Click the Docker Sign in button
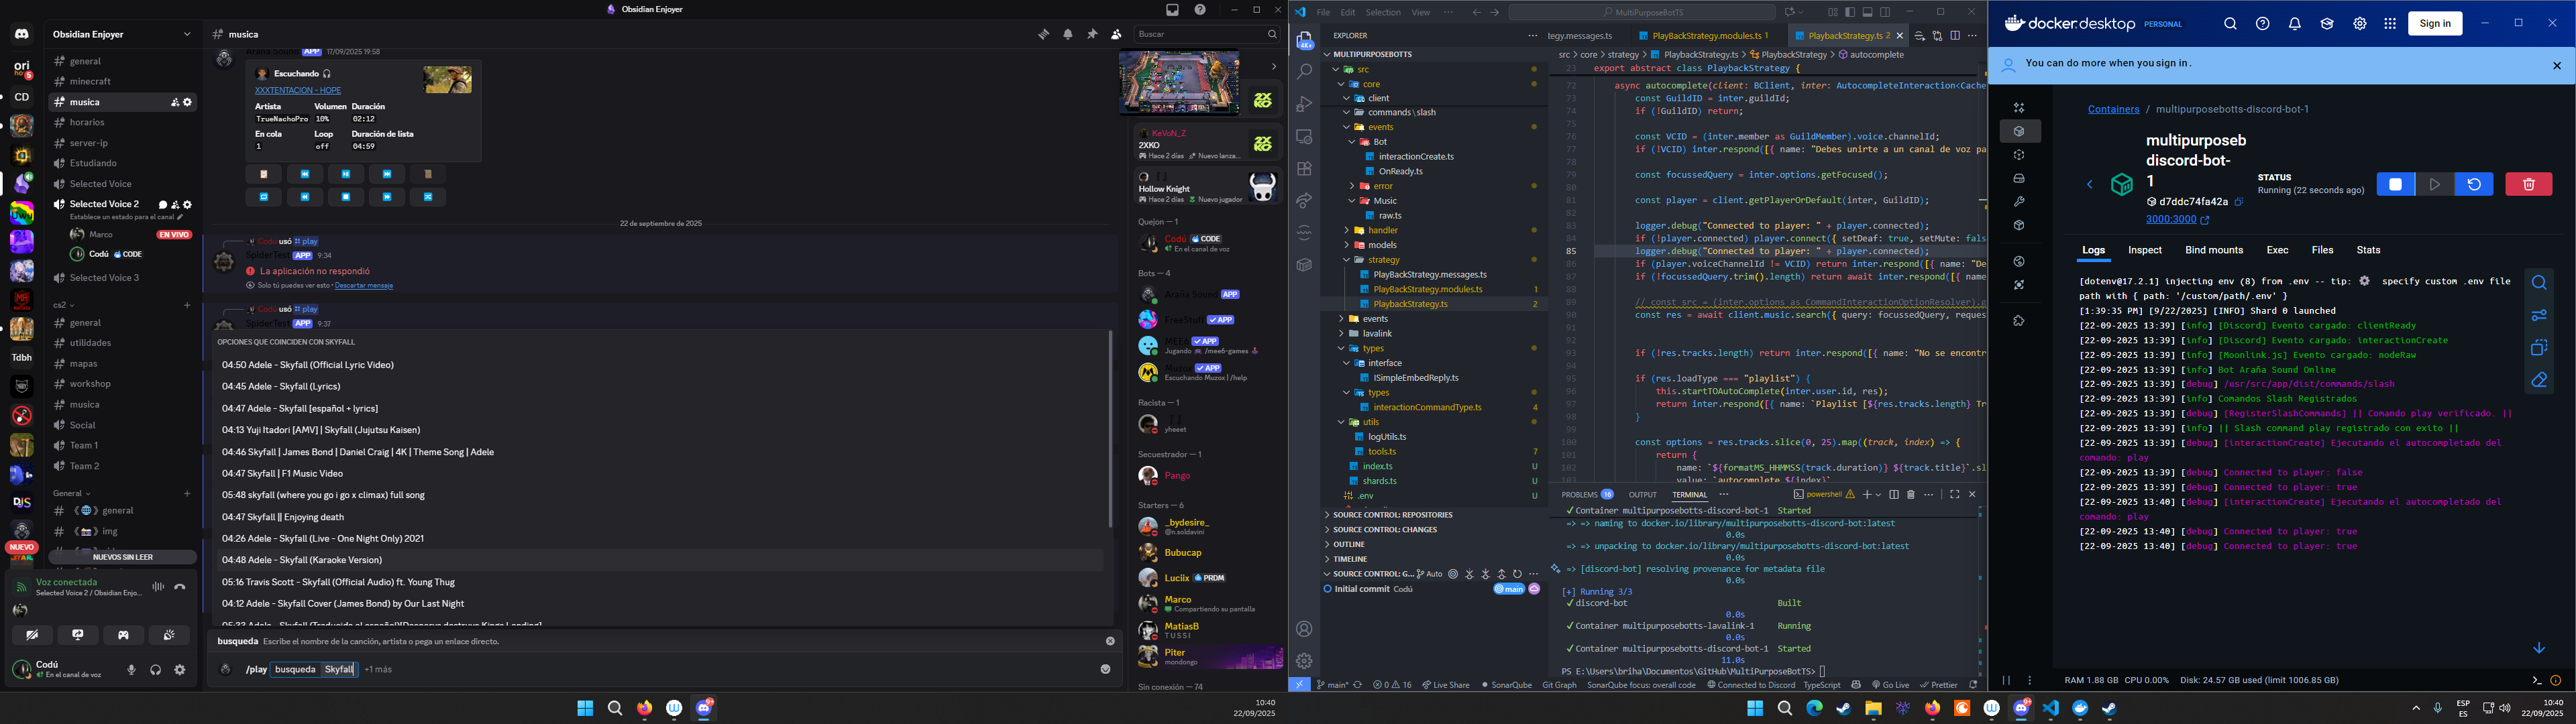Screen dimensions: 2576x724 coord(2434,23)
